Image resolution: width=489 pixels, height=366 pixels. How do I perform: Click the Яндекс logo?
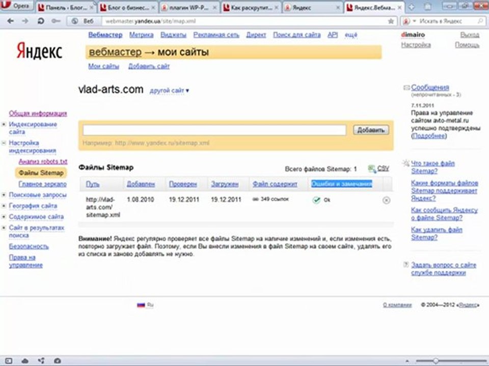pos(39,51)
